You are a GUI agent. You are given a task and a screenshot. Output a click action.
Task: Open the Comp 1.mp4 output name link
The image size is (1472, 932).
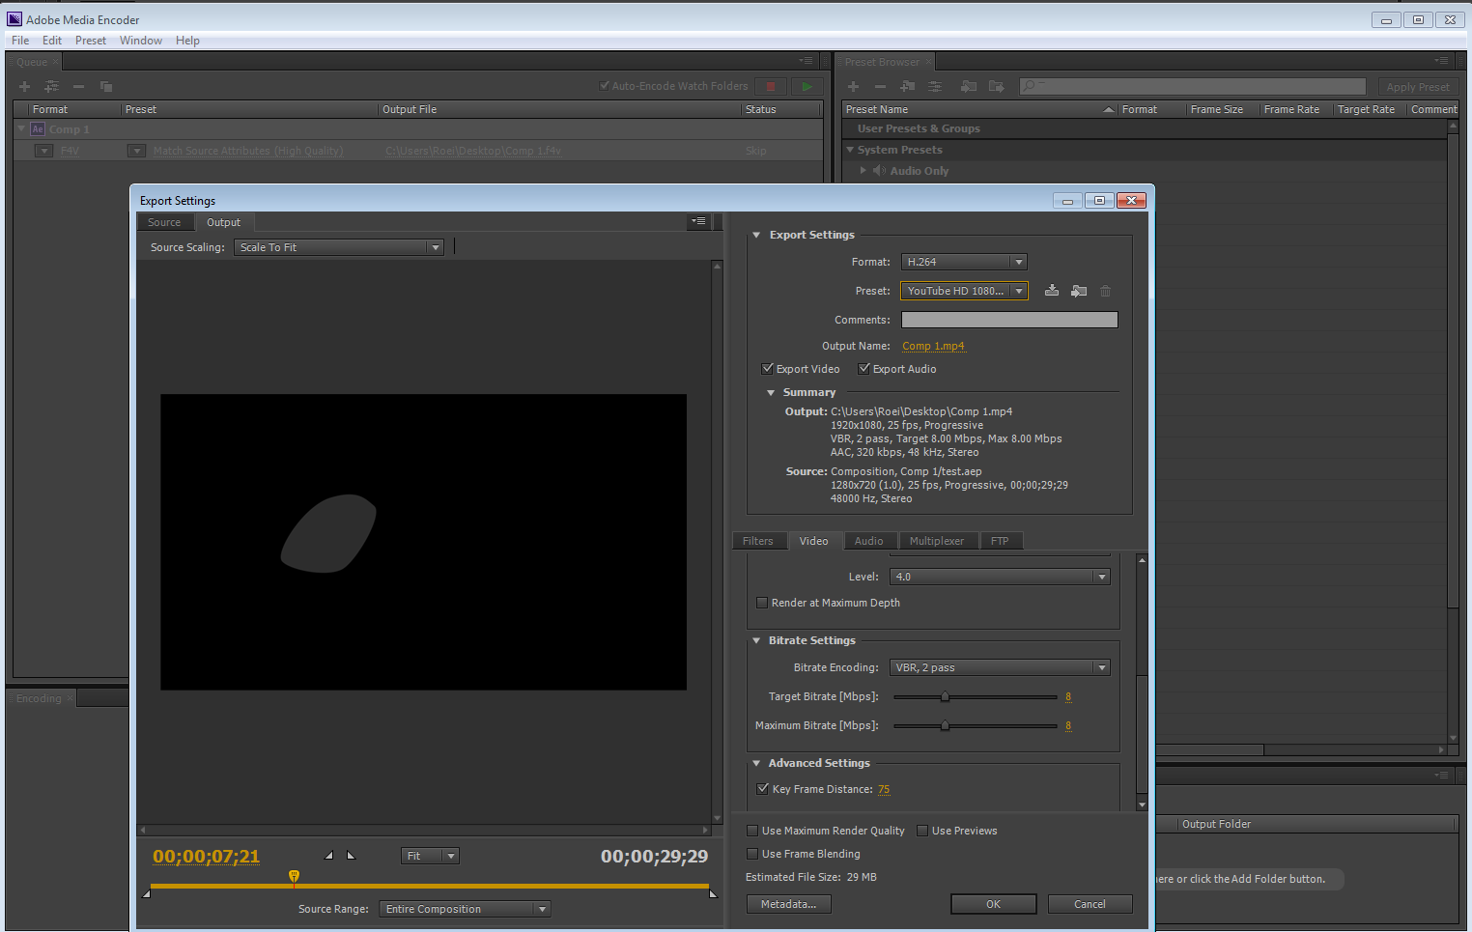point(932,346)
